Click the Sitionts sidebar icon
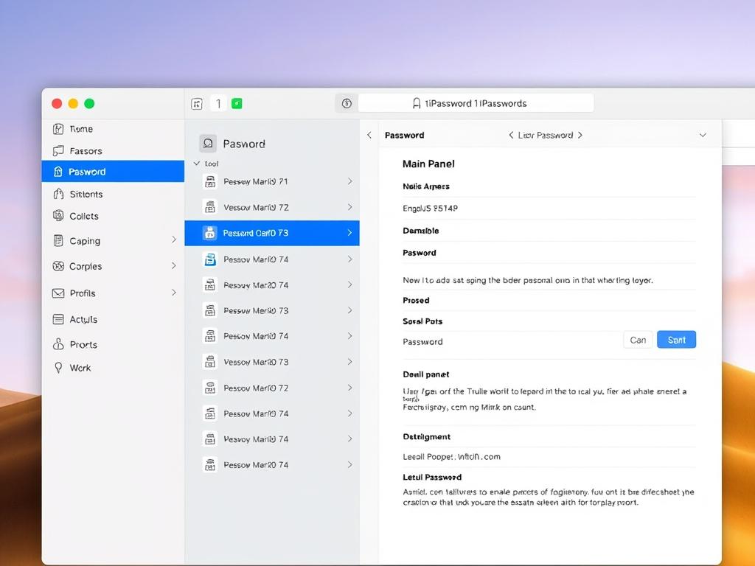The height and width of the screenshot is (566, 755). click(58, 194)
